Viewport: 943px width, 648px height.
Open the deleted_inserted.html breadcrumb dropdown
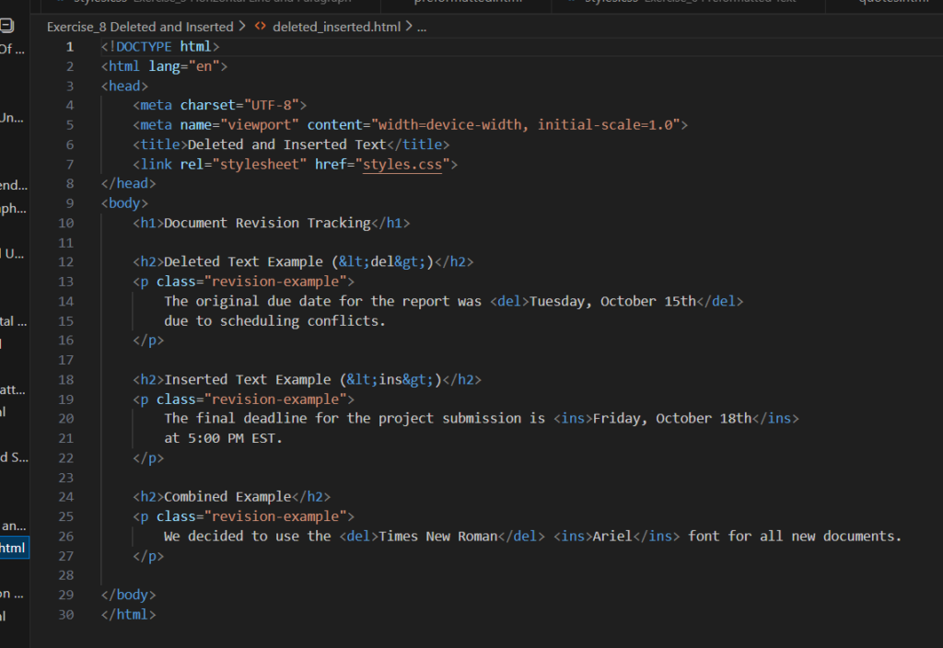pyautogui.click(x=336, y=27)
